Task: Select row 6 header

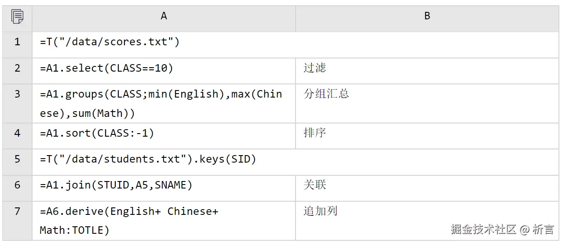Action: (17, 186)
